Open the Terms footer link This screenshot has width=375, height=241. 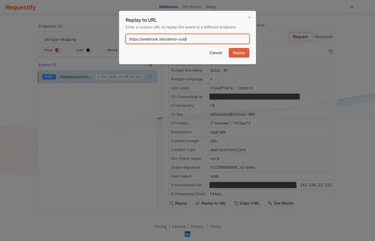click(215, 227)
